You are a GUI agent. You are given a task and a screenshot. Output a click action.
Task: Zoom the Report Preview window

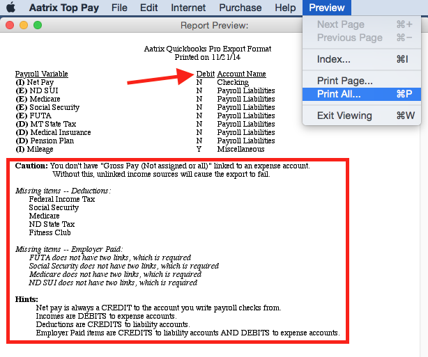pos(38,25)
